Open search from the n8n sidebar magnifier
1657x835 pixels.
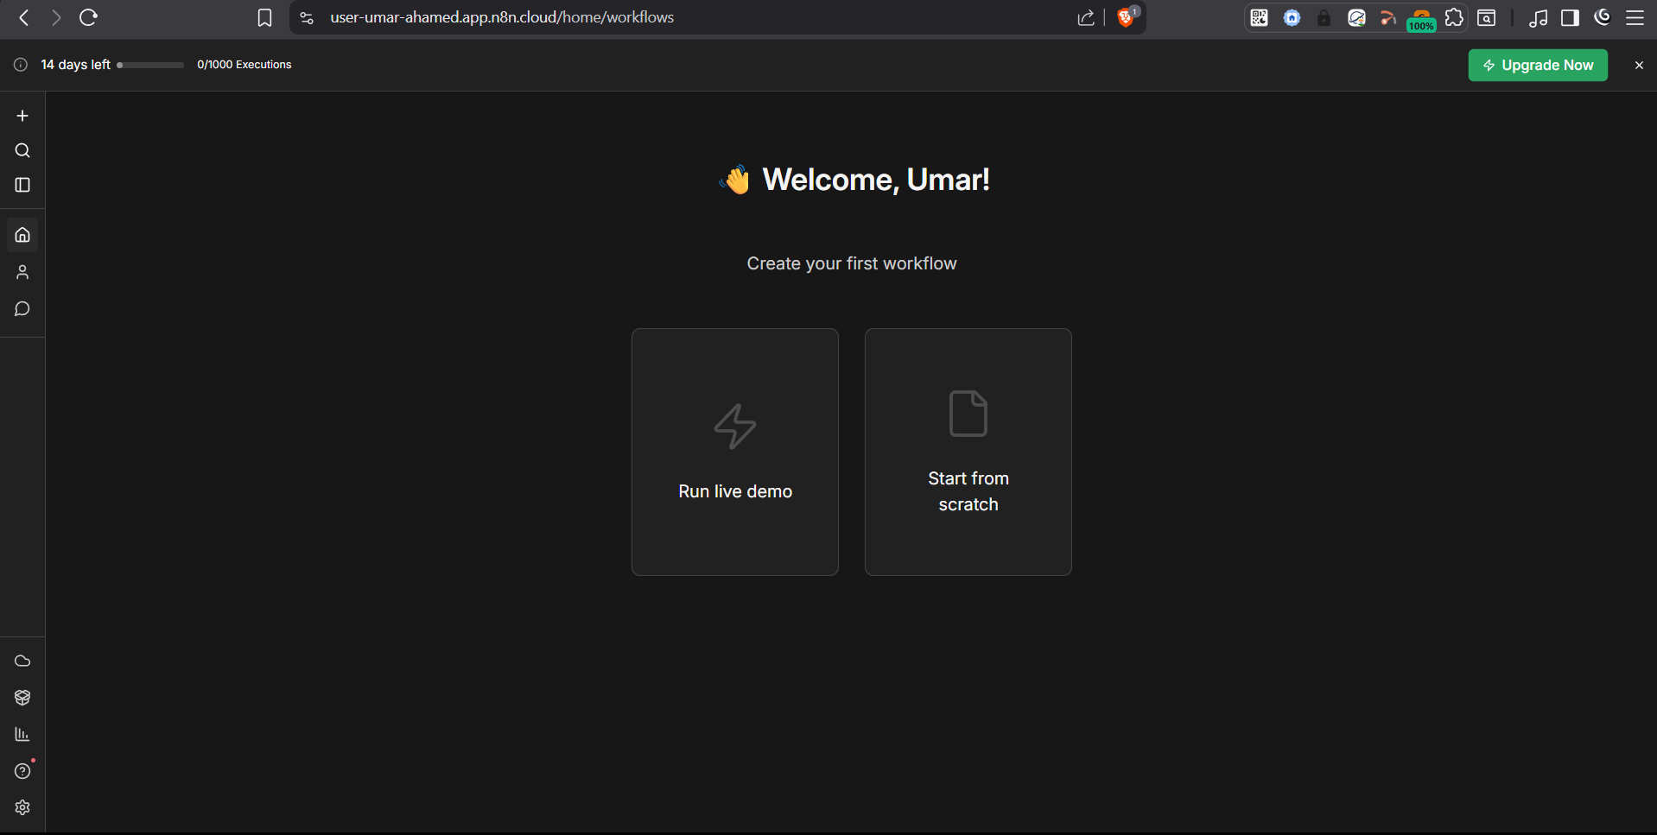pos(22,150)
